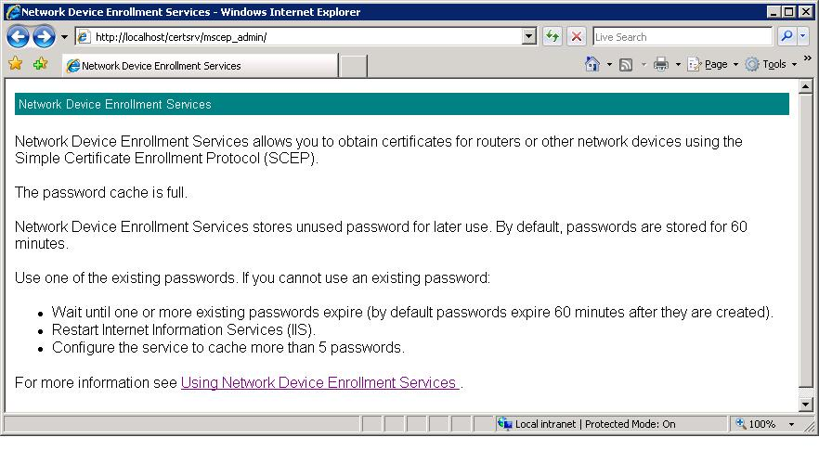
Task: Click the vertical scrollbar down arrow
Action: (806, 405)
